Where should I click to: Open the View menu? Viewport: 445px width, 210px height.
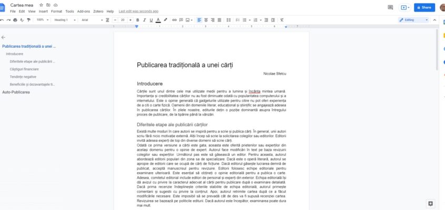click(x=32, y=12)
